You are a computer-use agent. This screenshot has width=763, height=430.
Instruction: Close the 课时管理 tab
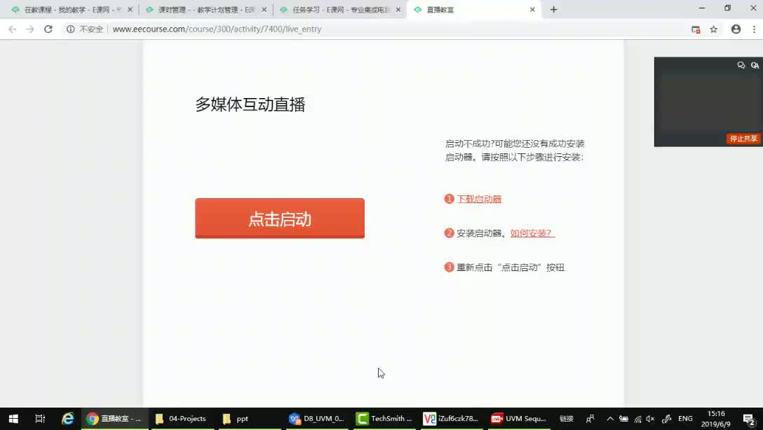click(264, 10)
